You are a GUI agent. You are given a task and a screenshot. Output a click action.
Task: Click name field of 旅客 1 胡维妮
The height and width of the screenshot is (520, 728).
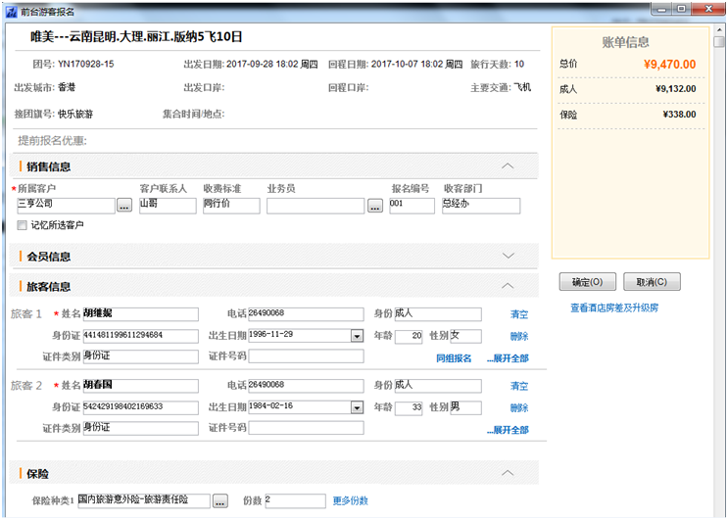coord(141,314)
